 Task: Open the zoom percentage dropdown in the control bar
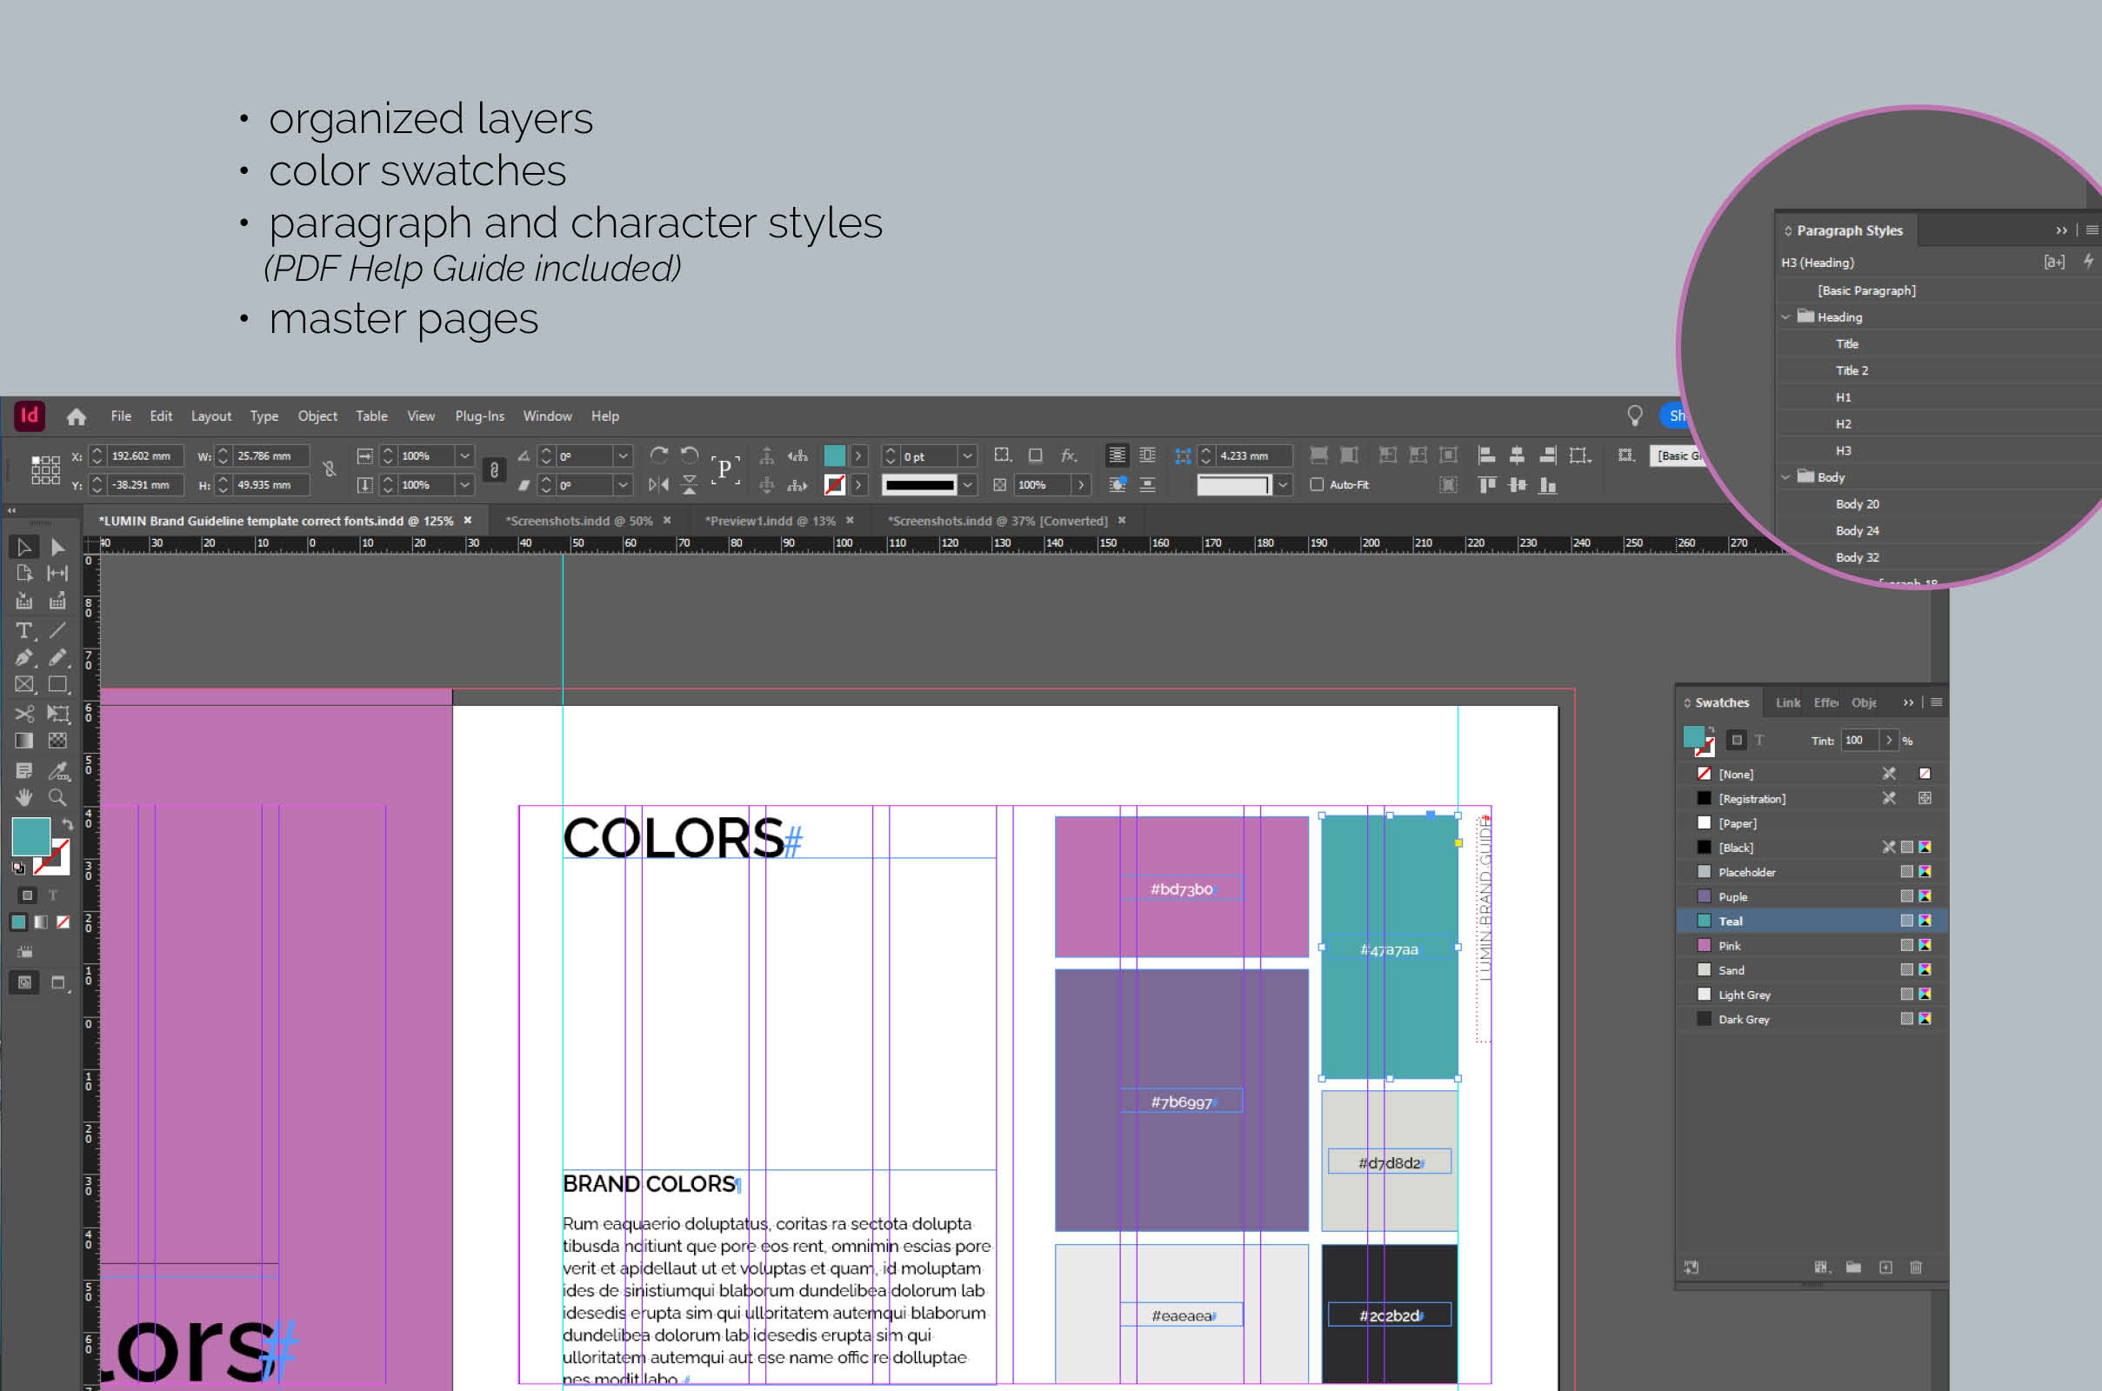click(464, 456)
